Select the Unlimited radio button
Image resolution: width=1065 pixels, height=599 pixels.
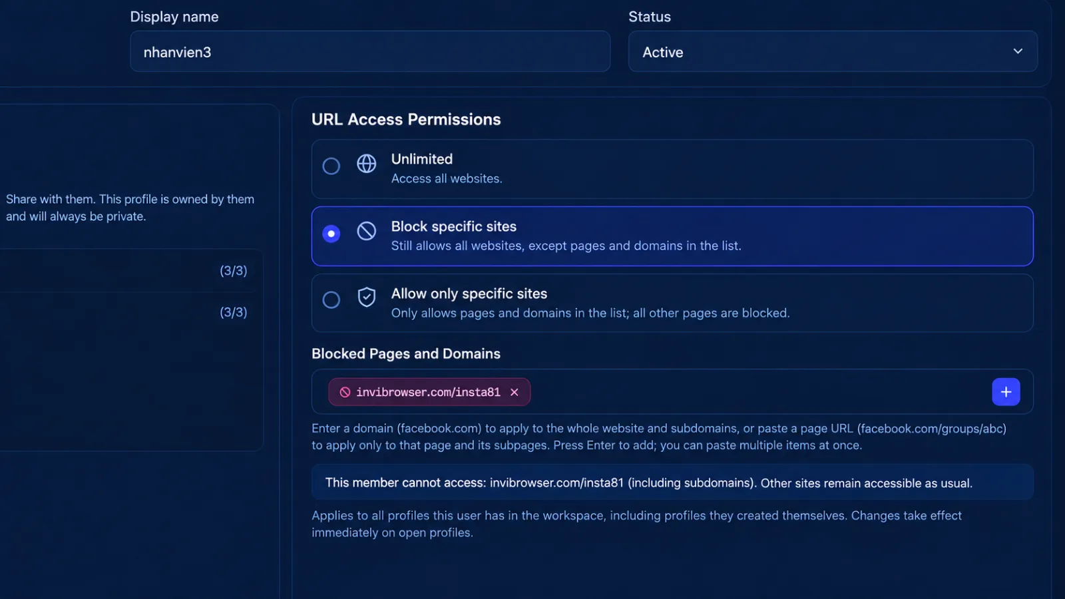tap(331, 166)
